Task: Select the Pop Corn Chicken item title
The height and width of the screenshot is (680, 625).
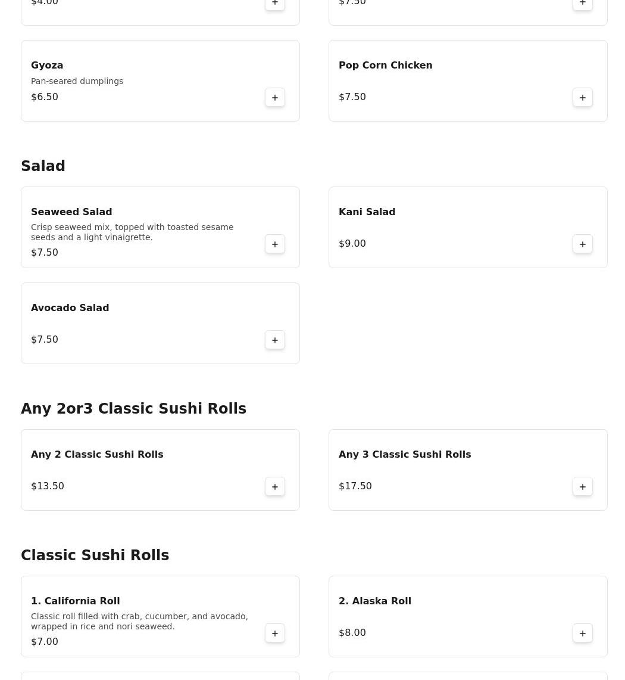Action: [x=385, y=65]
